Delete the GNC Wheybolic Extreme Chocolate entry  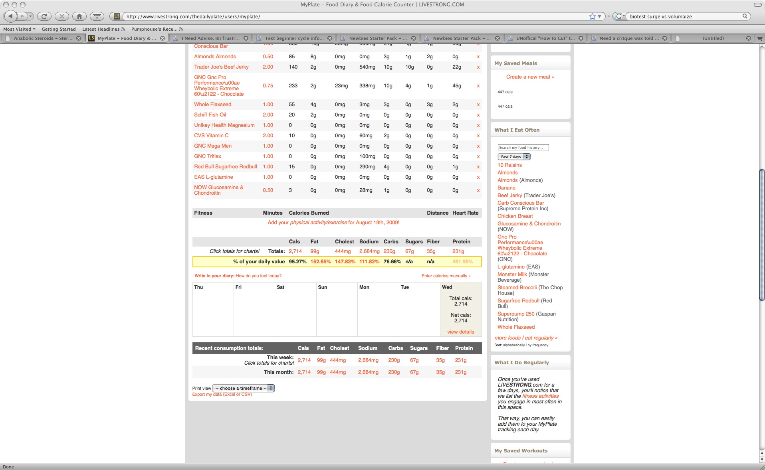coord(478,86)
